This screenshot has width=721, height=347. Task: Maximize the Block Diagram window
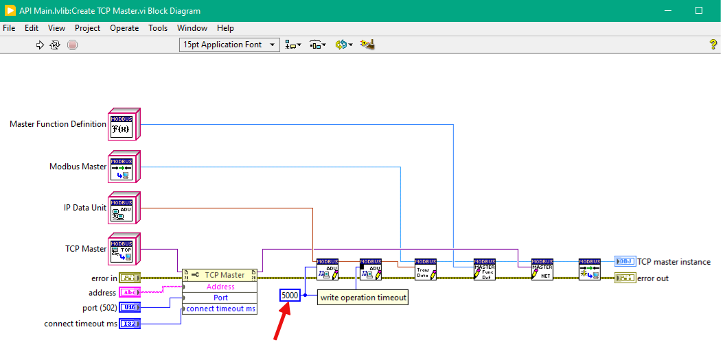[698, 10]
